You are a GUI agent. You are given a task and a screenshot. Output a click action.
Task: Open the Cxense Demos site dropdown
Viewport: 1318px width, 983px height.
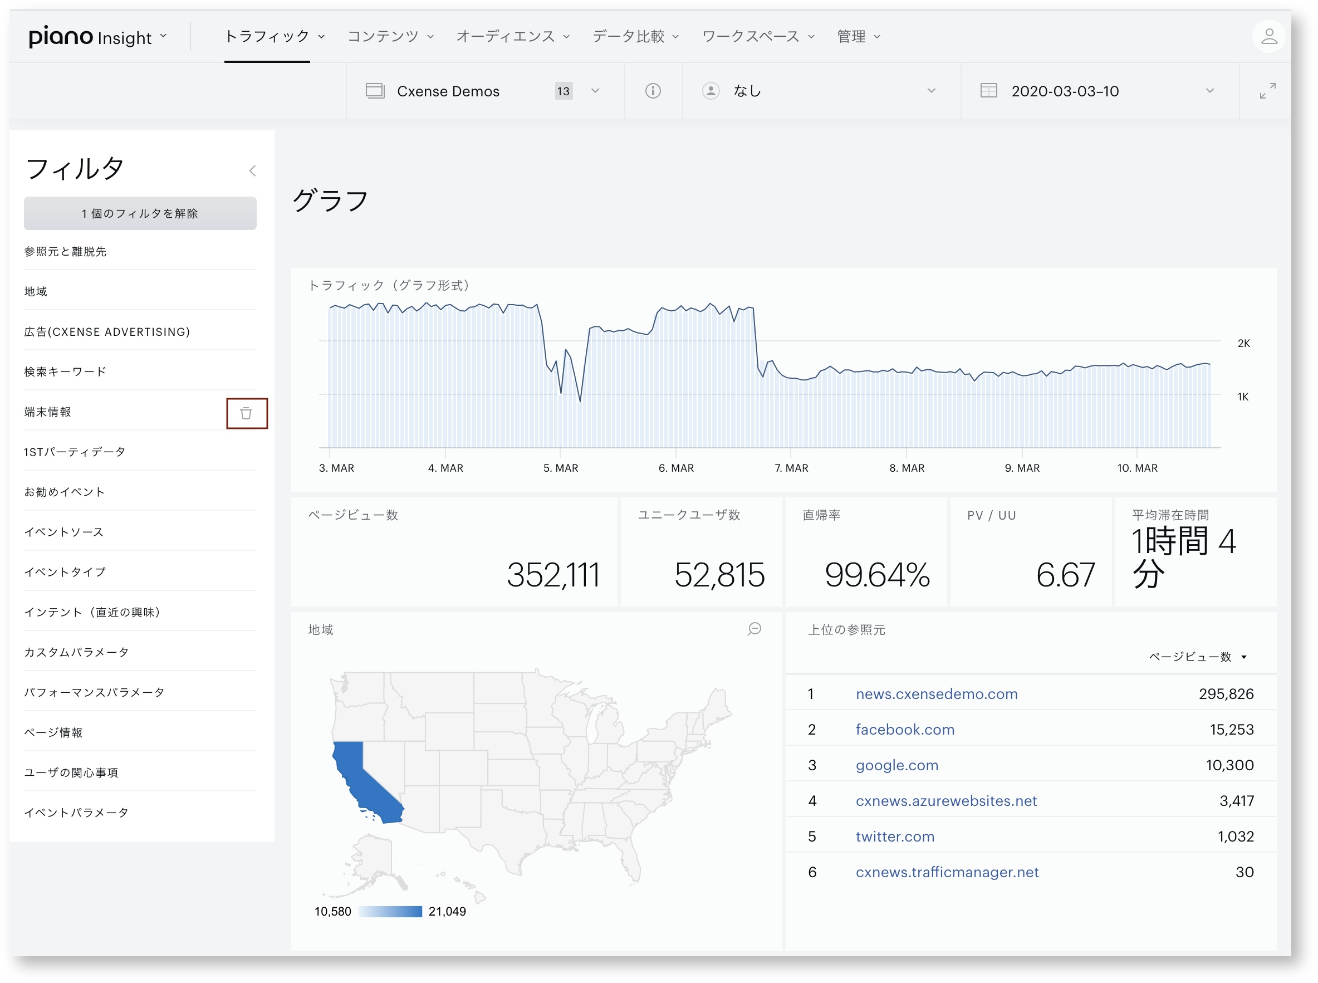pos(485,90)
